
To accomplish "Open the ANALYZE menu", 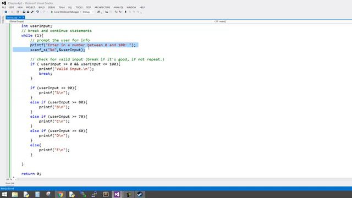I will [118, 7].
